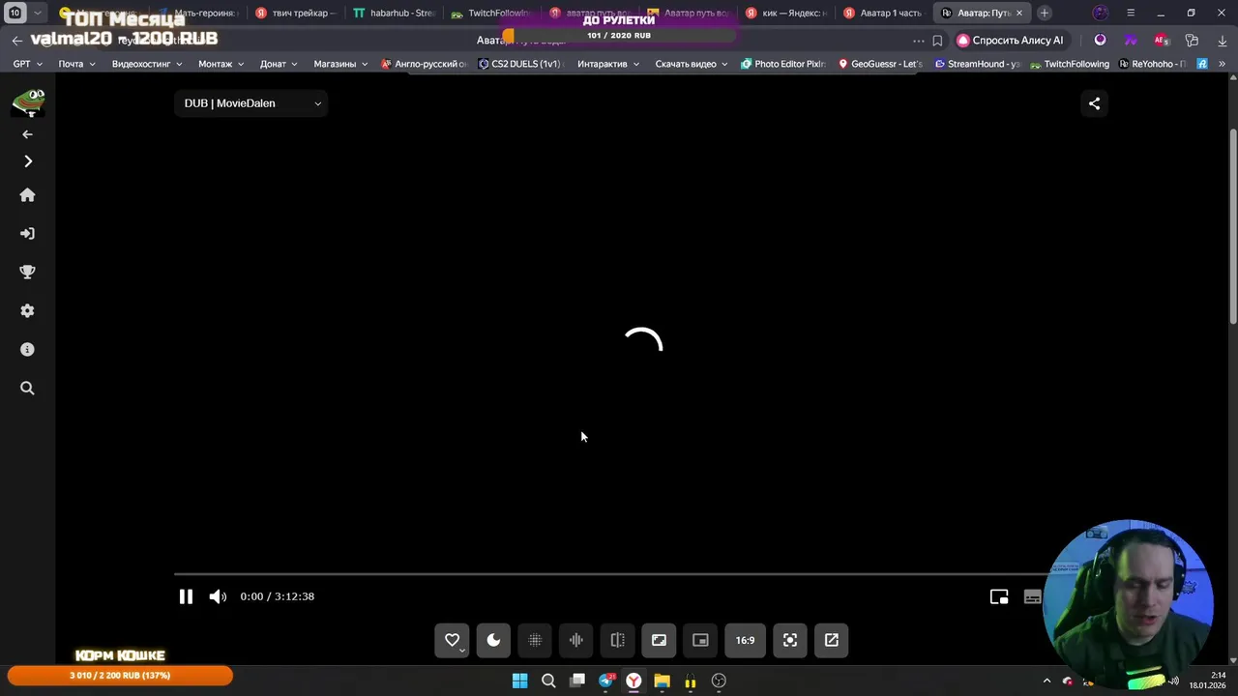Toggle picture-in-picture in player controls
The height and width of the screenshot is (696, 1238).
pos(999,596)
